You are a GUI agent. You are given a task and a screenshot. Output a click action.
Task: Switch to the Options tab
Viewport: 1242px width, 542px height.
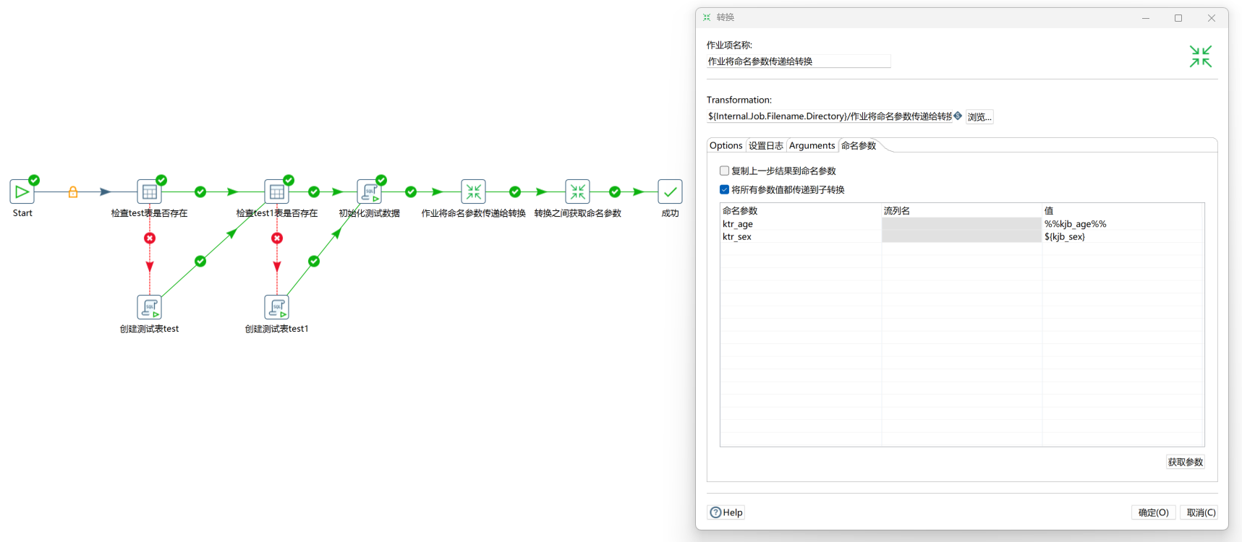tap(726, 146)
